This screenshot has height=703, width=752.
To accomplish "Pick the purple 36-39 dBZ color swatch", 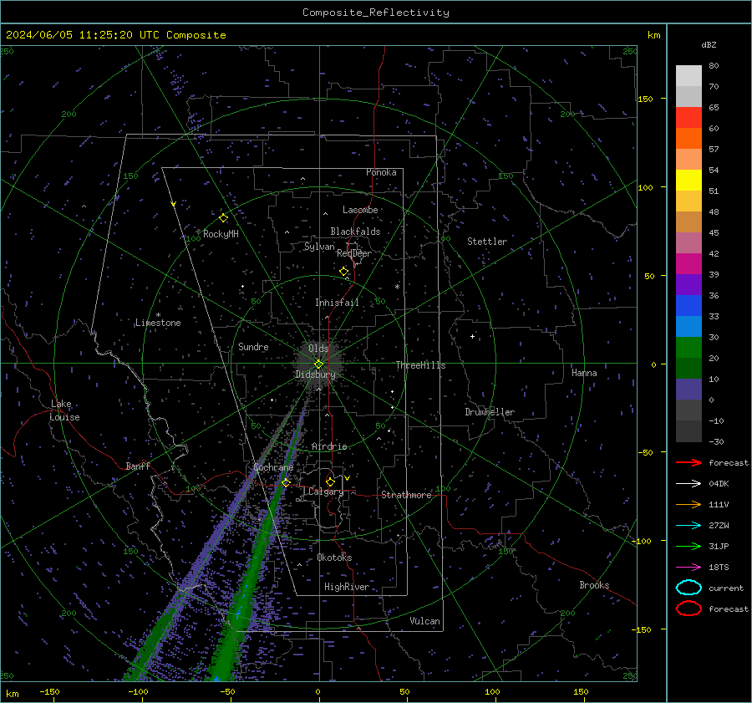I will (x=688, y=284).
